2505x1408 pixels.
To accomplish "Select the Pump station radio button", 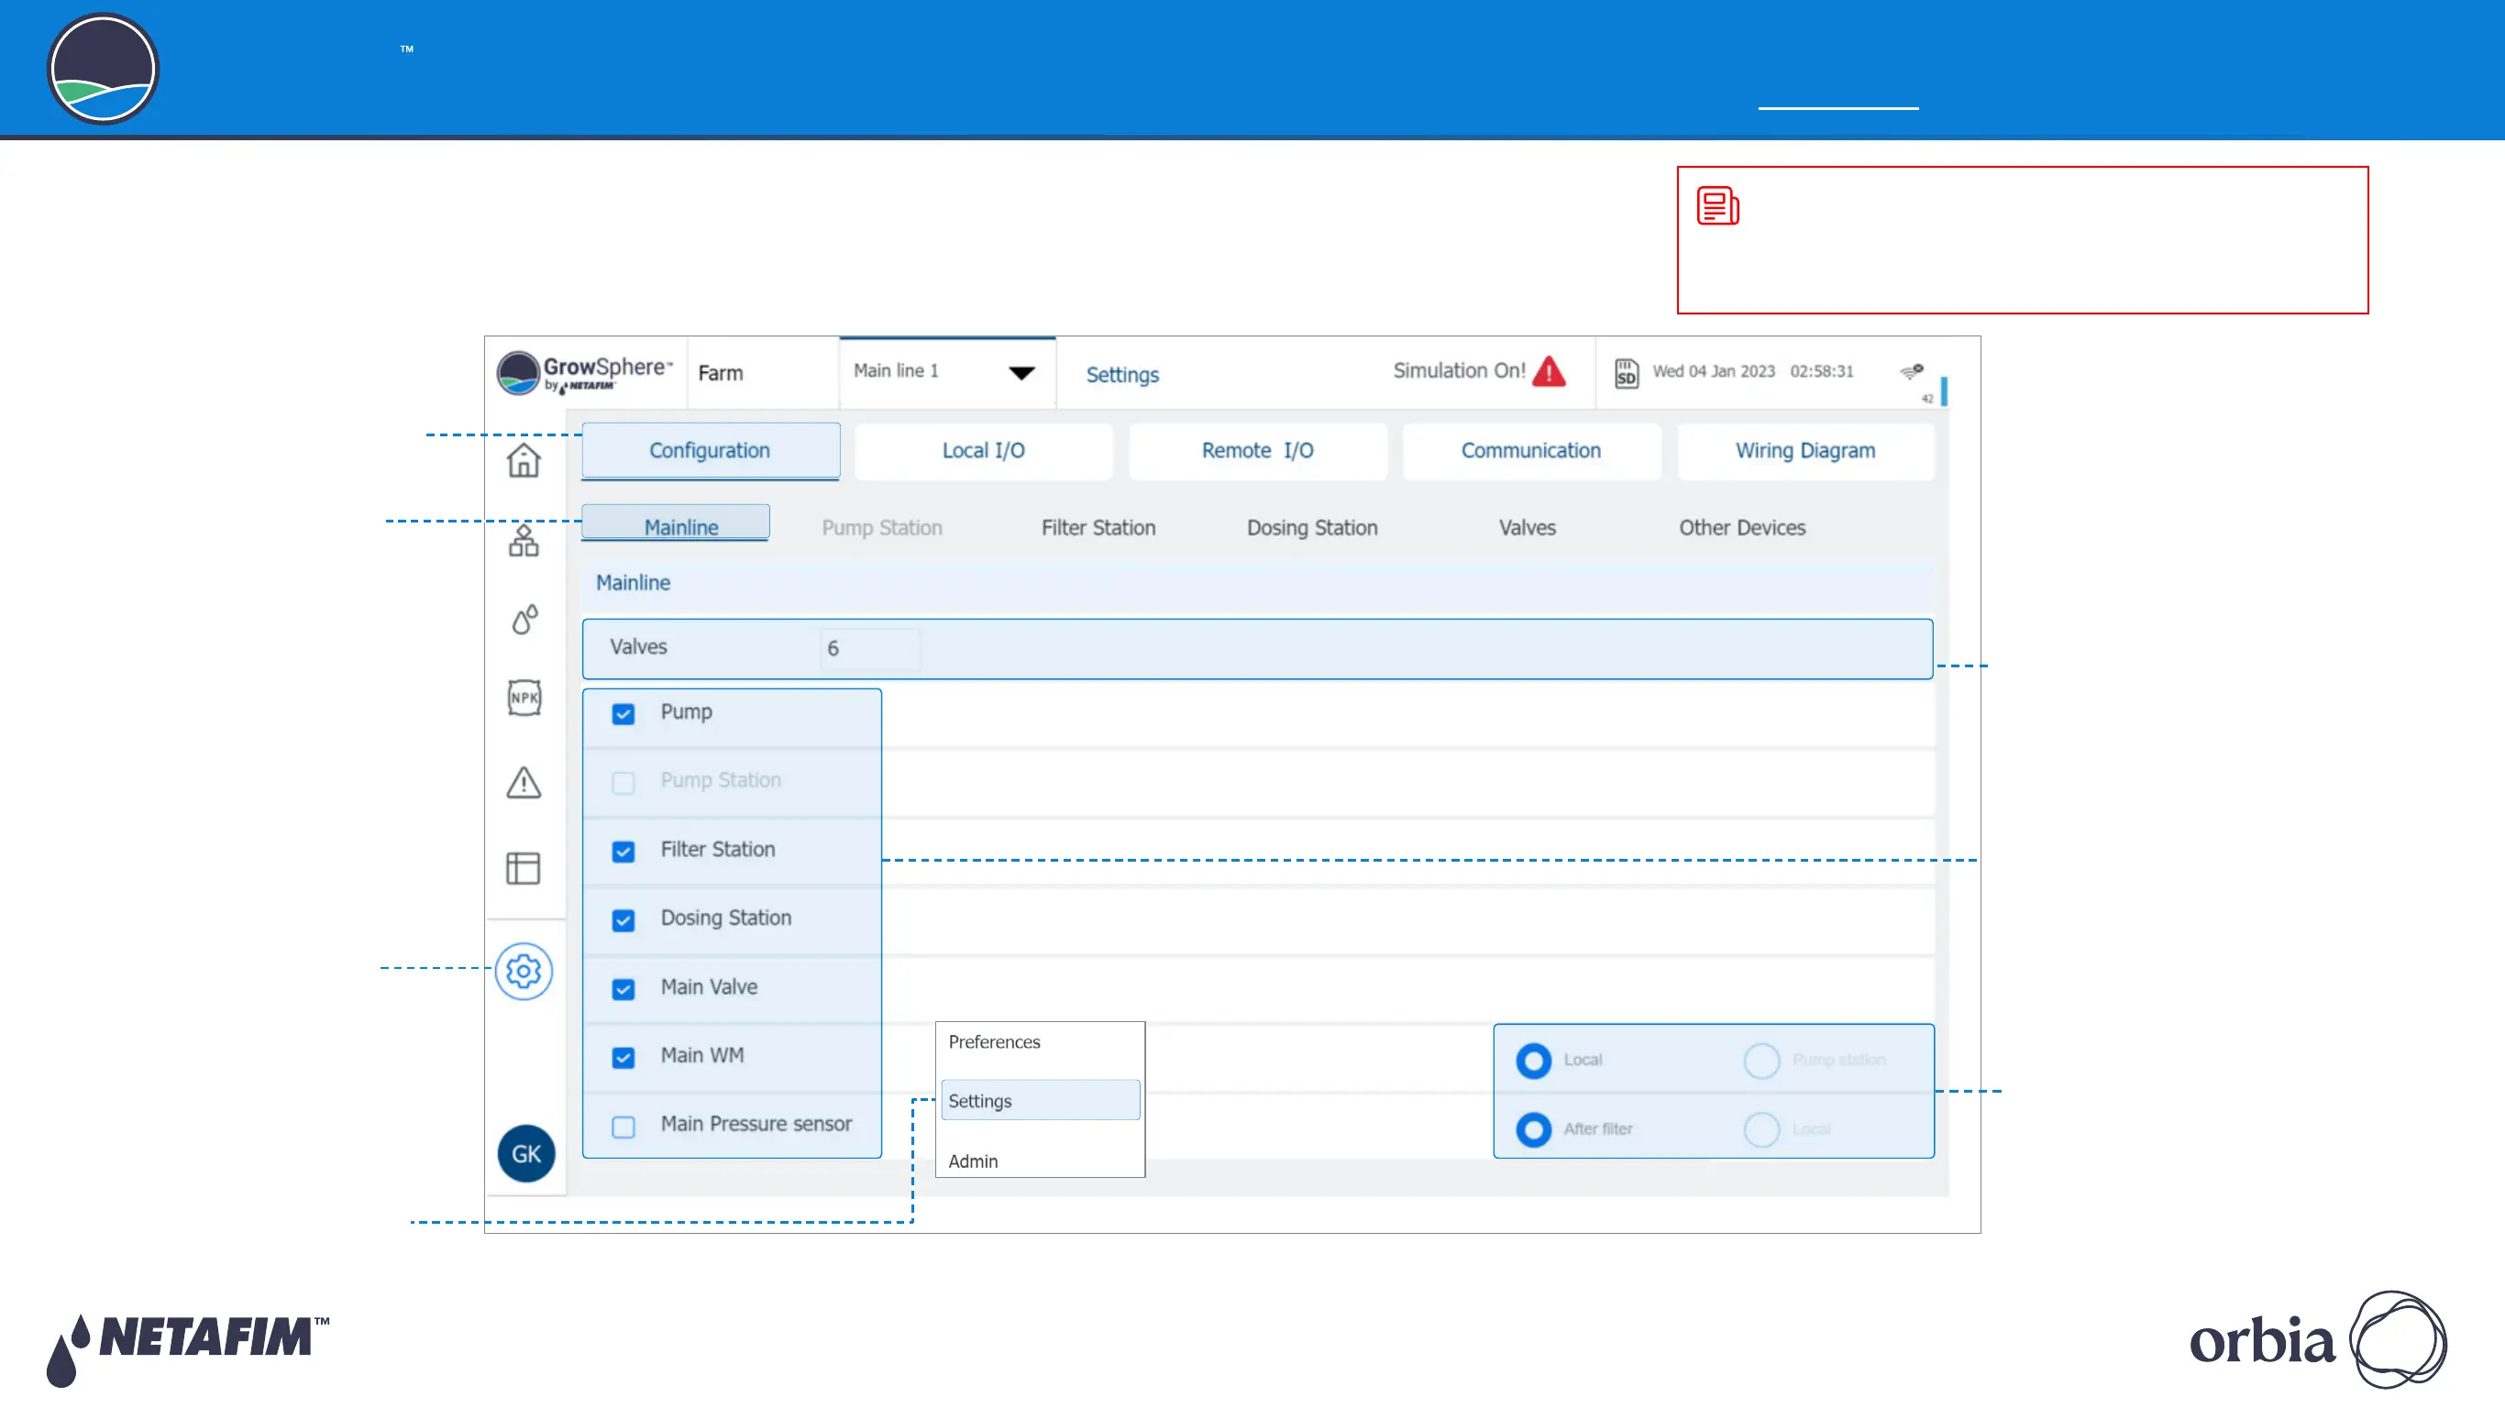I will point(1761,1061).
